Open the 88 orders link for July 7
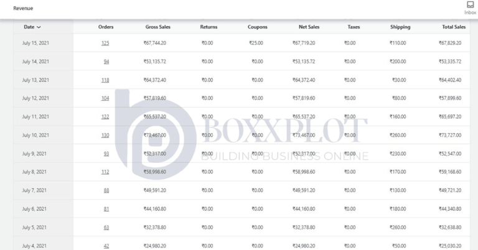 (x=106, y=190)
